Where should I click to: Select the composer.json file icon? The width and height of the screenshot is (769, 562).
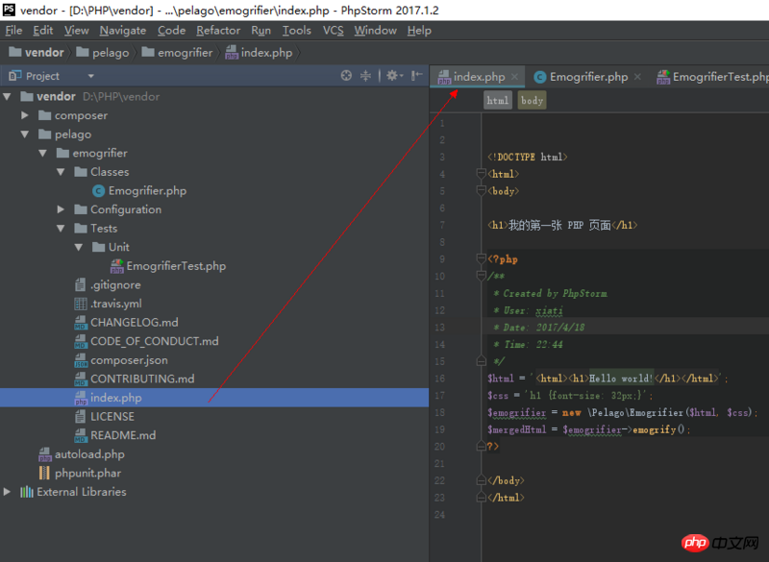click(x=81, y=360)
